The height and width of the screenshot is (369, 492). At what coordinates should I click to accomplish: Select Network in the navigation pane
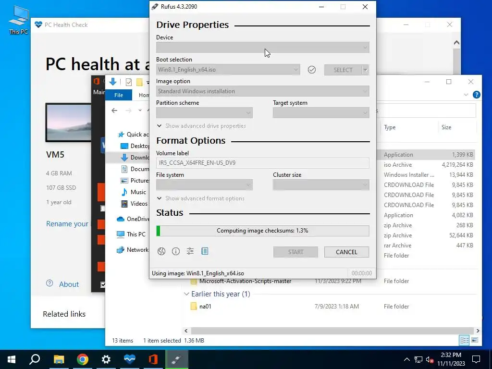tap(133, 250)
